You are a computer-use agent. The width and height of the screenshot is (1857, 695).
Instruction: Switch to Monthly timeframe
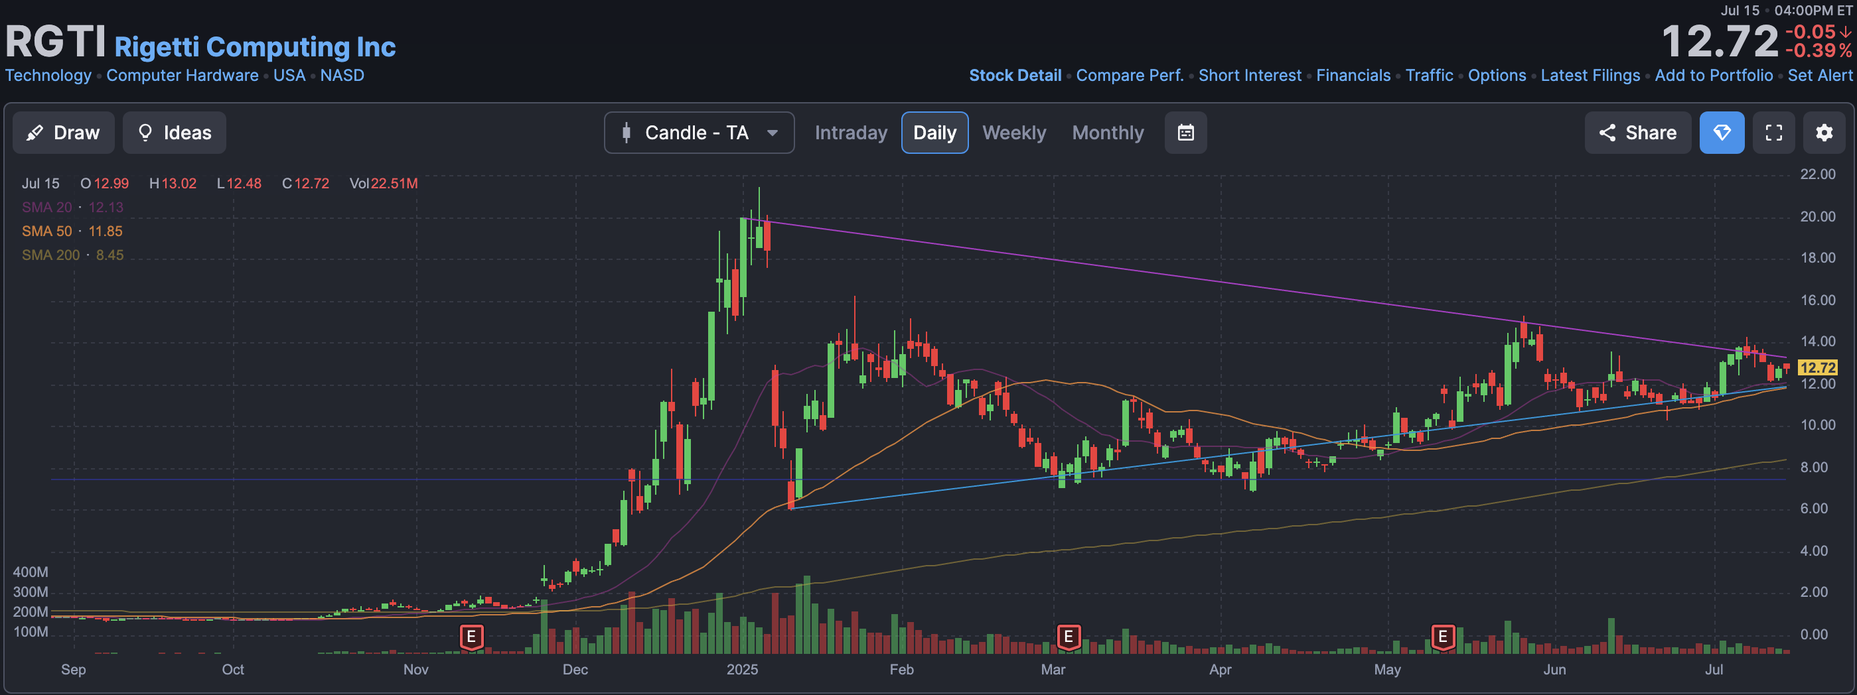coord(1108,133)
